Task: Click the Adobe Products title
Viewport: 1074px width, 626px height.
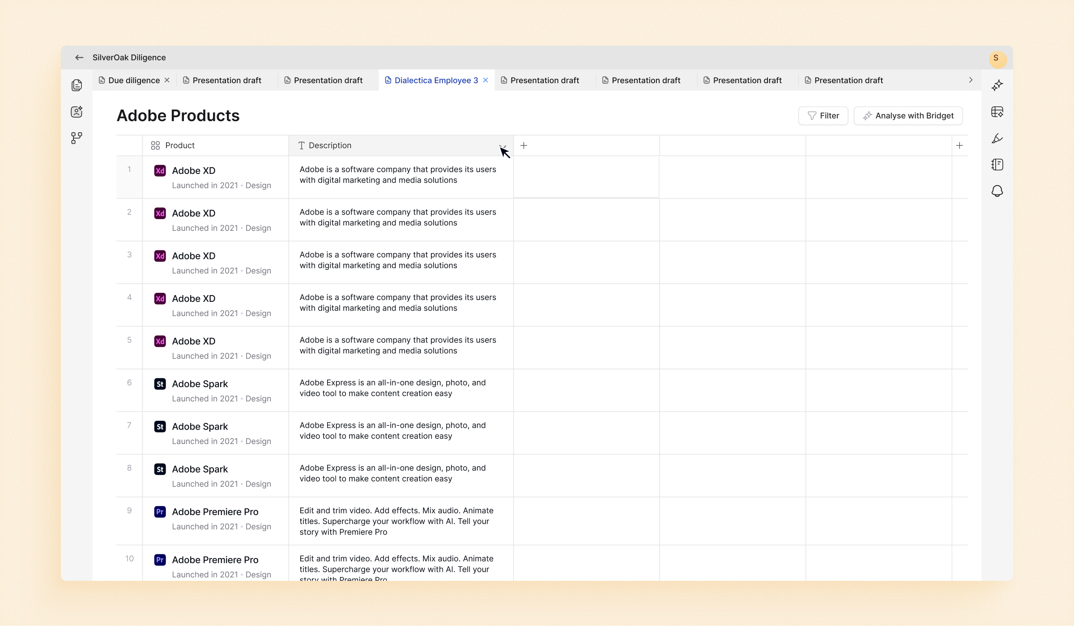Action: (x=178, y=116)
